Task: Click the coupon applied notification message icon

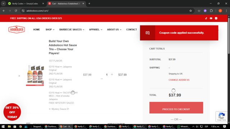Action: [148, 33]
